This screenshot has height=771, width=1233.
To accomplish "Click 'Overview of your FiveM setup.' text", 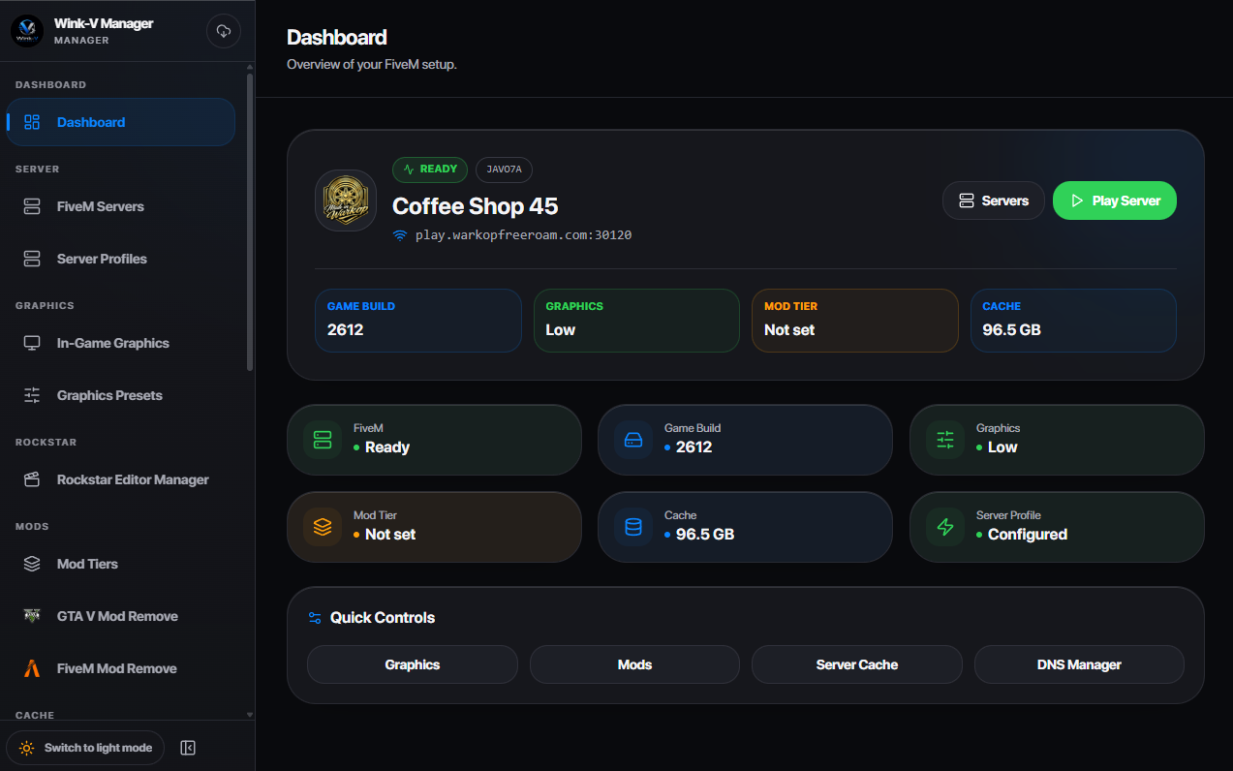I will (x=371, y=65).
